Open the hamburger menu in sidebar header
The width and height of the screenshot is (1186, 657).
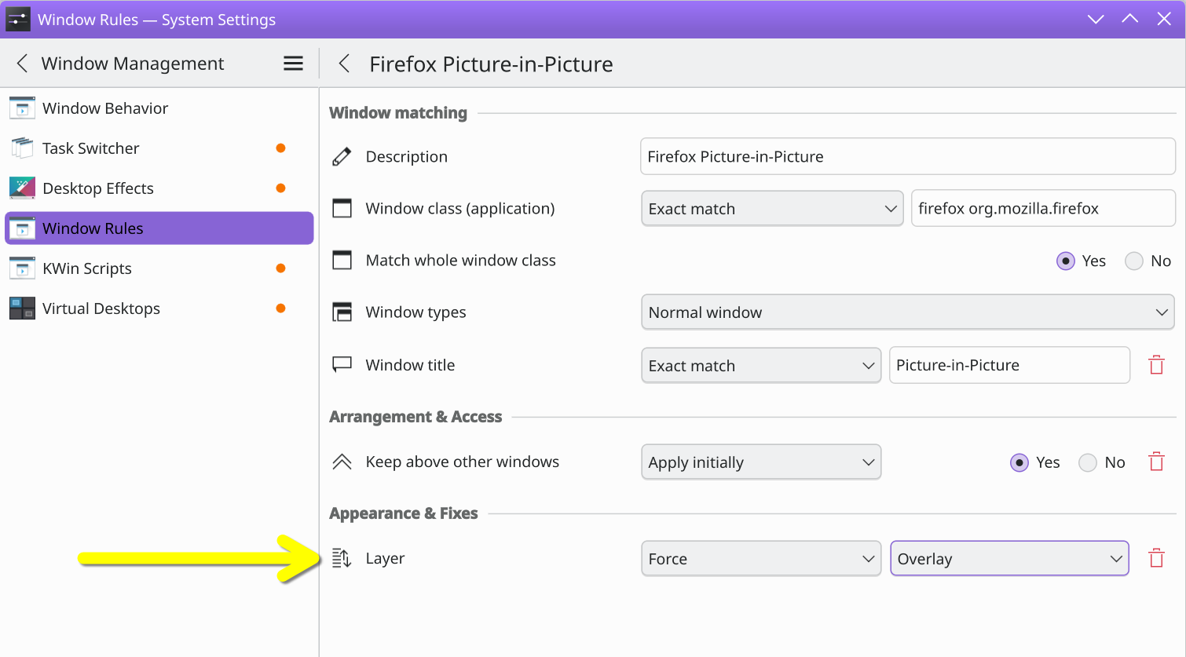293,64
